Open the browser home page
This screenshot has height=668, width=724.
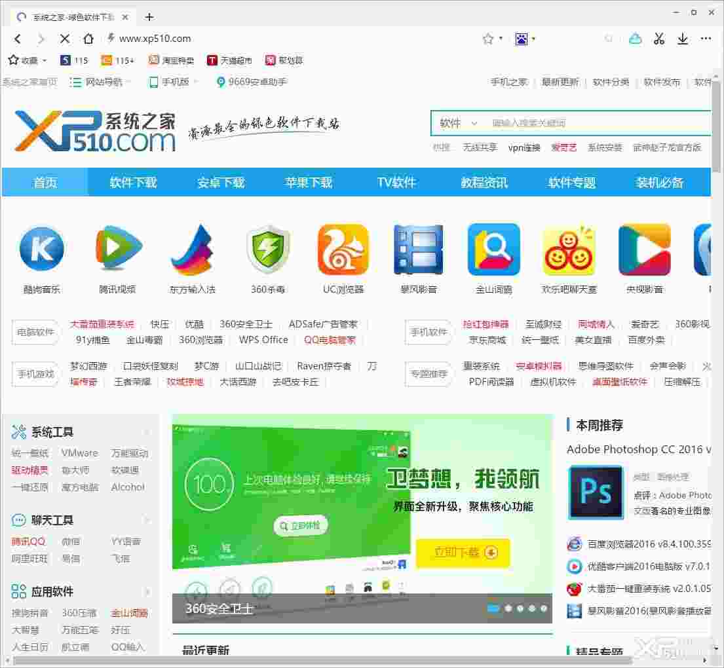point(88,39)
